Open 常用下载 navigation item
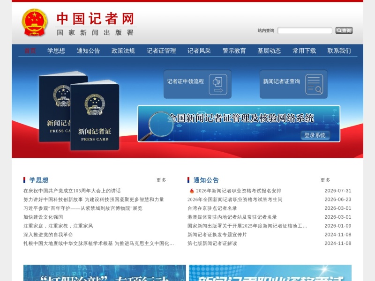This screenshot has width=375, height=281. click(304, 51)
